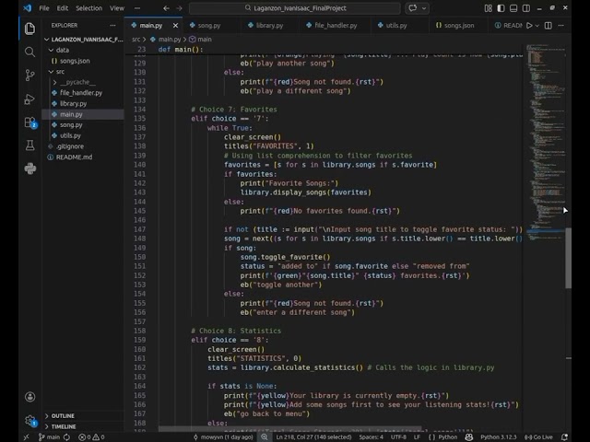590x442 pixels.
Task: Click the Go Live button
Action: pyautogui.click(x=538, y=437)
